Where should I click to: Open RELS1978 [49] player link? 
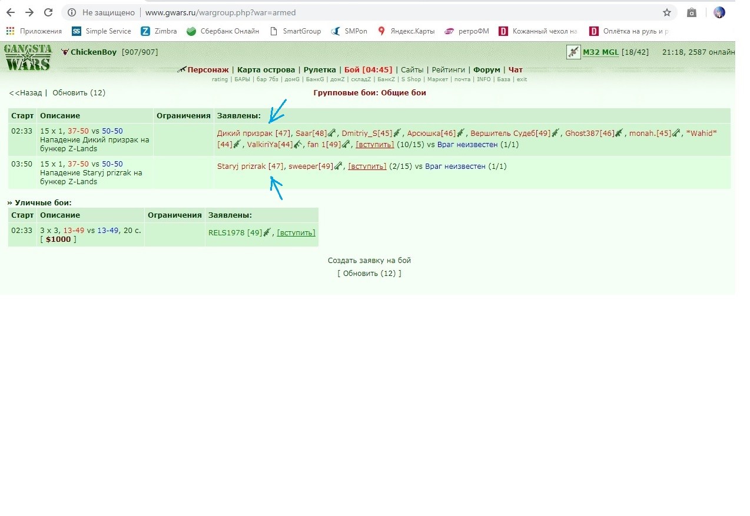click(x=235, y=232)
